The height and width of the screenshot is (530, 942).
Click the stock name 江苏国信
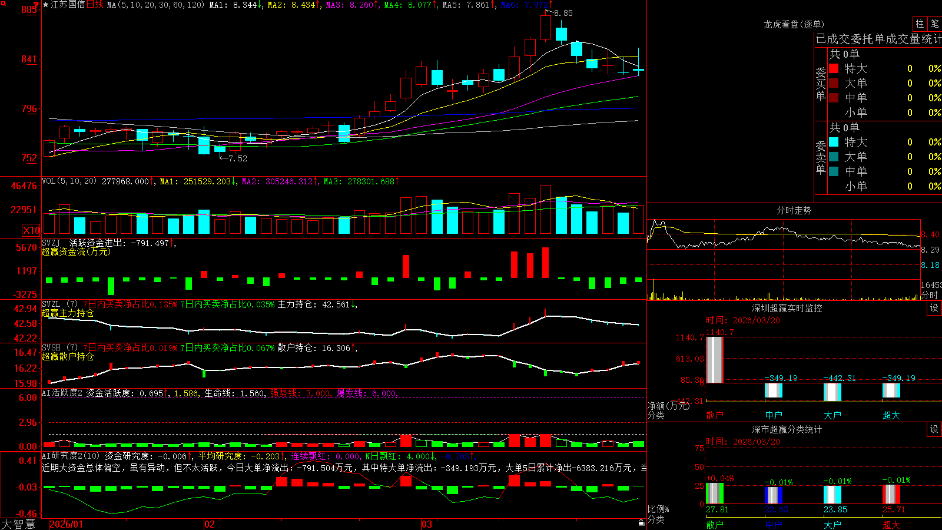[x=68, y=5]
